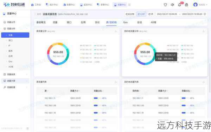Image resolution: width=211 pixels, height=132 pixels.
Task: Click the 流量分析 icon in sidebar
Action: [x=5, y=29]
